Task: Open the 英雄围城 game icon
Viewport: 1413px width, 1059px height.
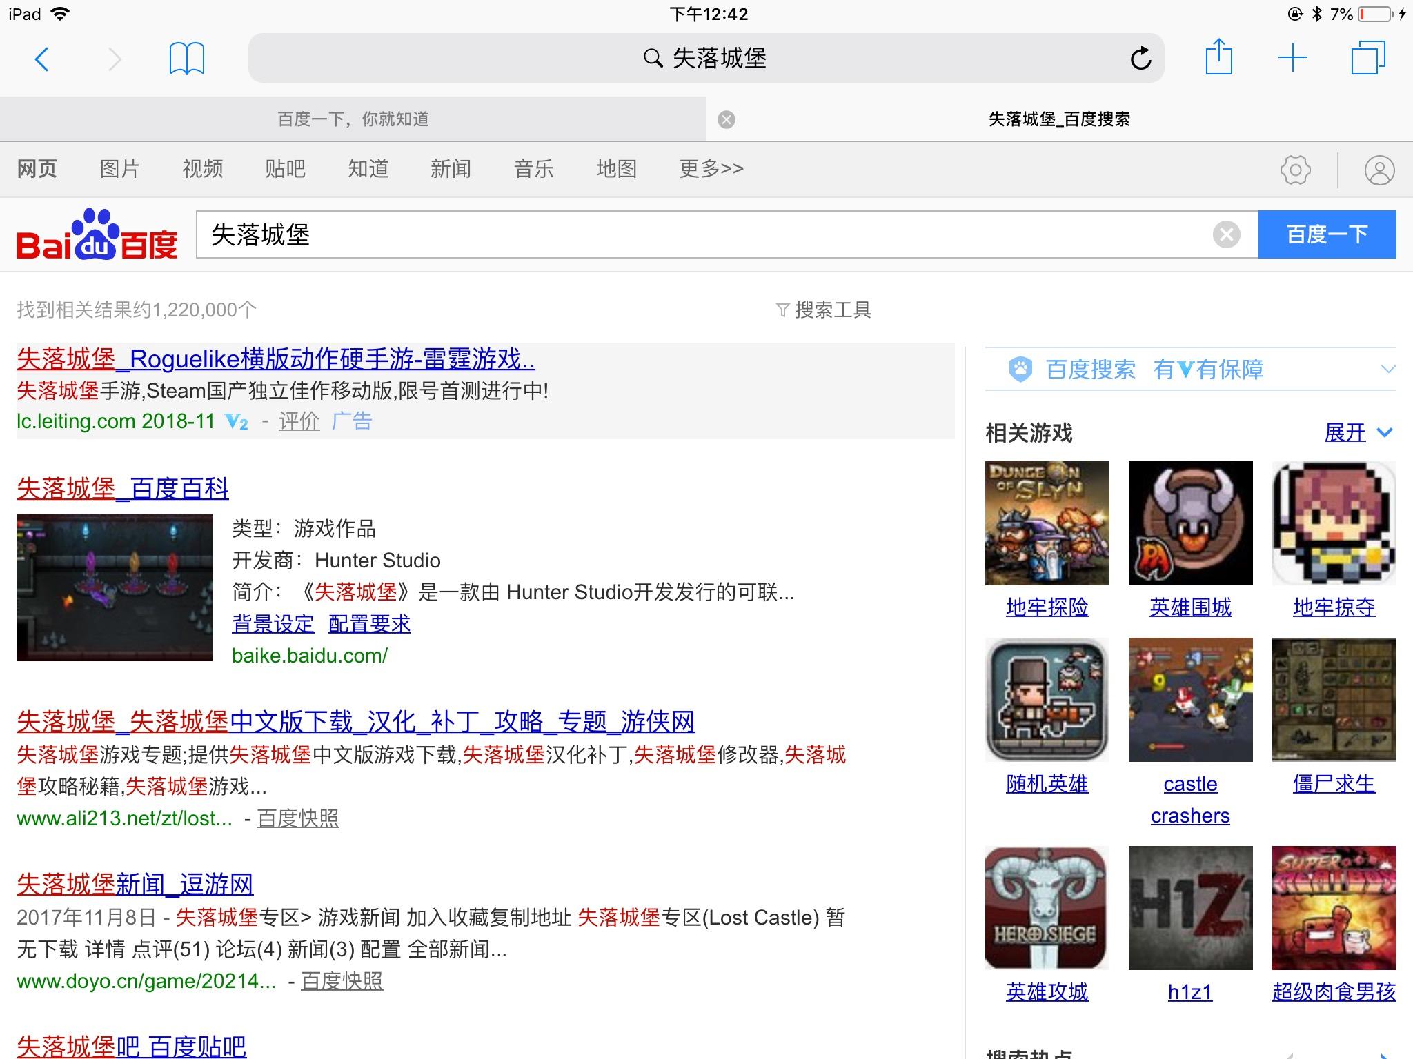Action: (1190, 523)
